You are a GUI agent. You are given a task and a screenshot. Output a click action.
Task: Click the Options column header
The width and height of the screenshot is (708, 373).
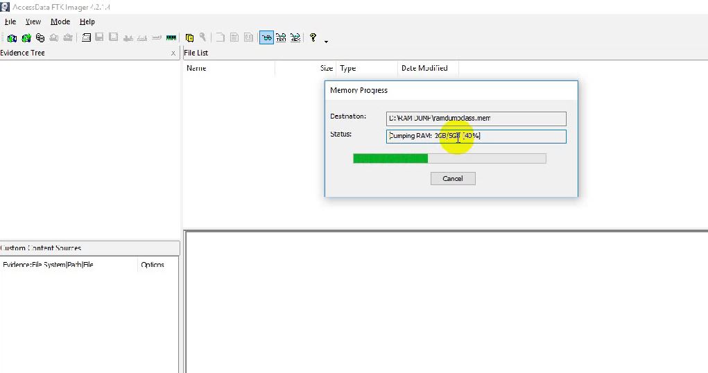(x=158, y=265)
